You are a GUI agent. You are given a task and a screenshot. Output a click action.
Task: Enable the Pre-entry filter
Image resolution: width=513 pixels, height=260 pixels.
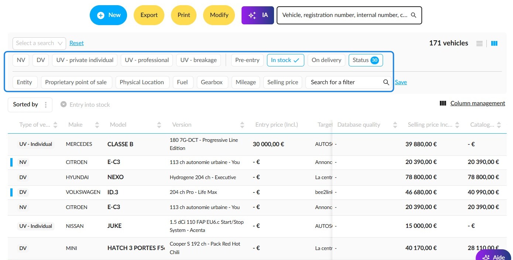[247, 60]
